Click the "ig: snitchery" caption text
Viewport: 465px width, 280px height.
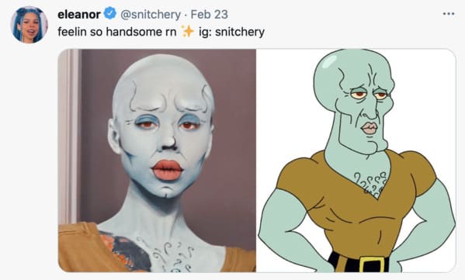[x=231, y=32]
